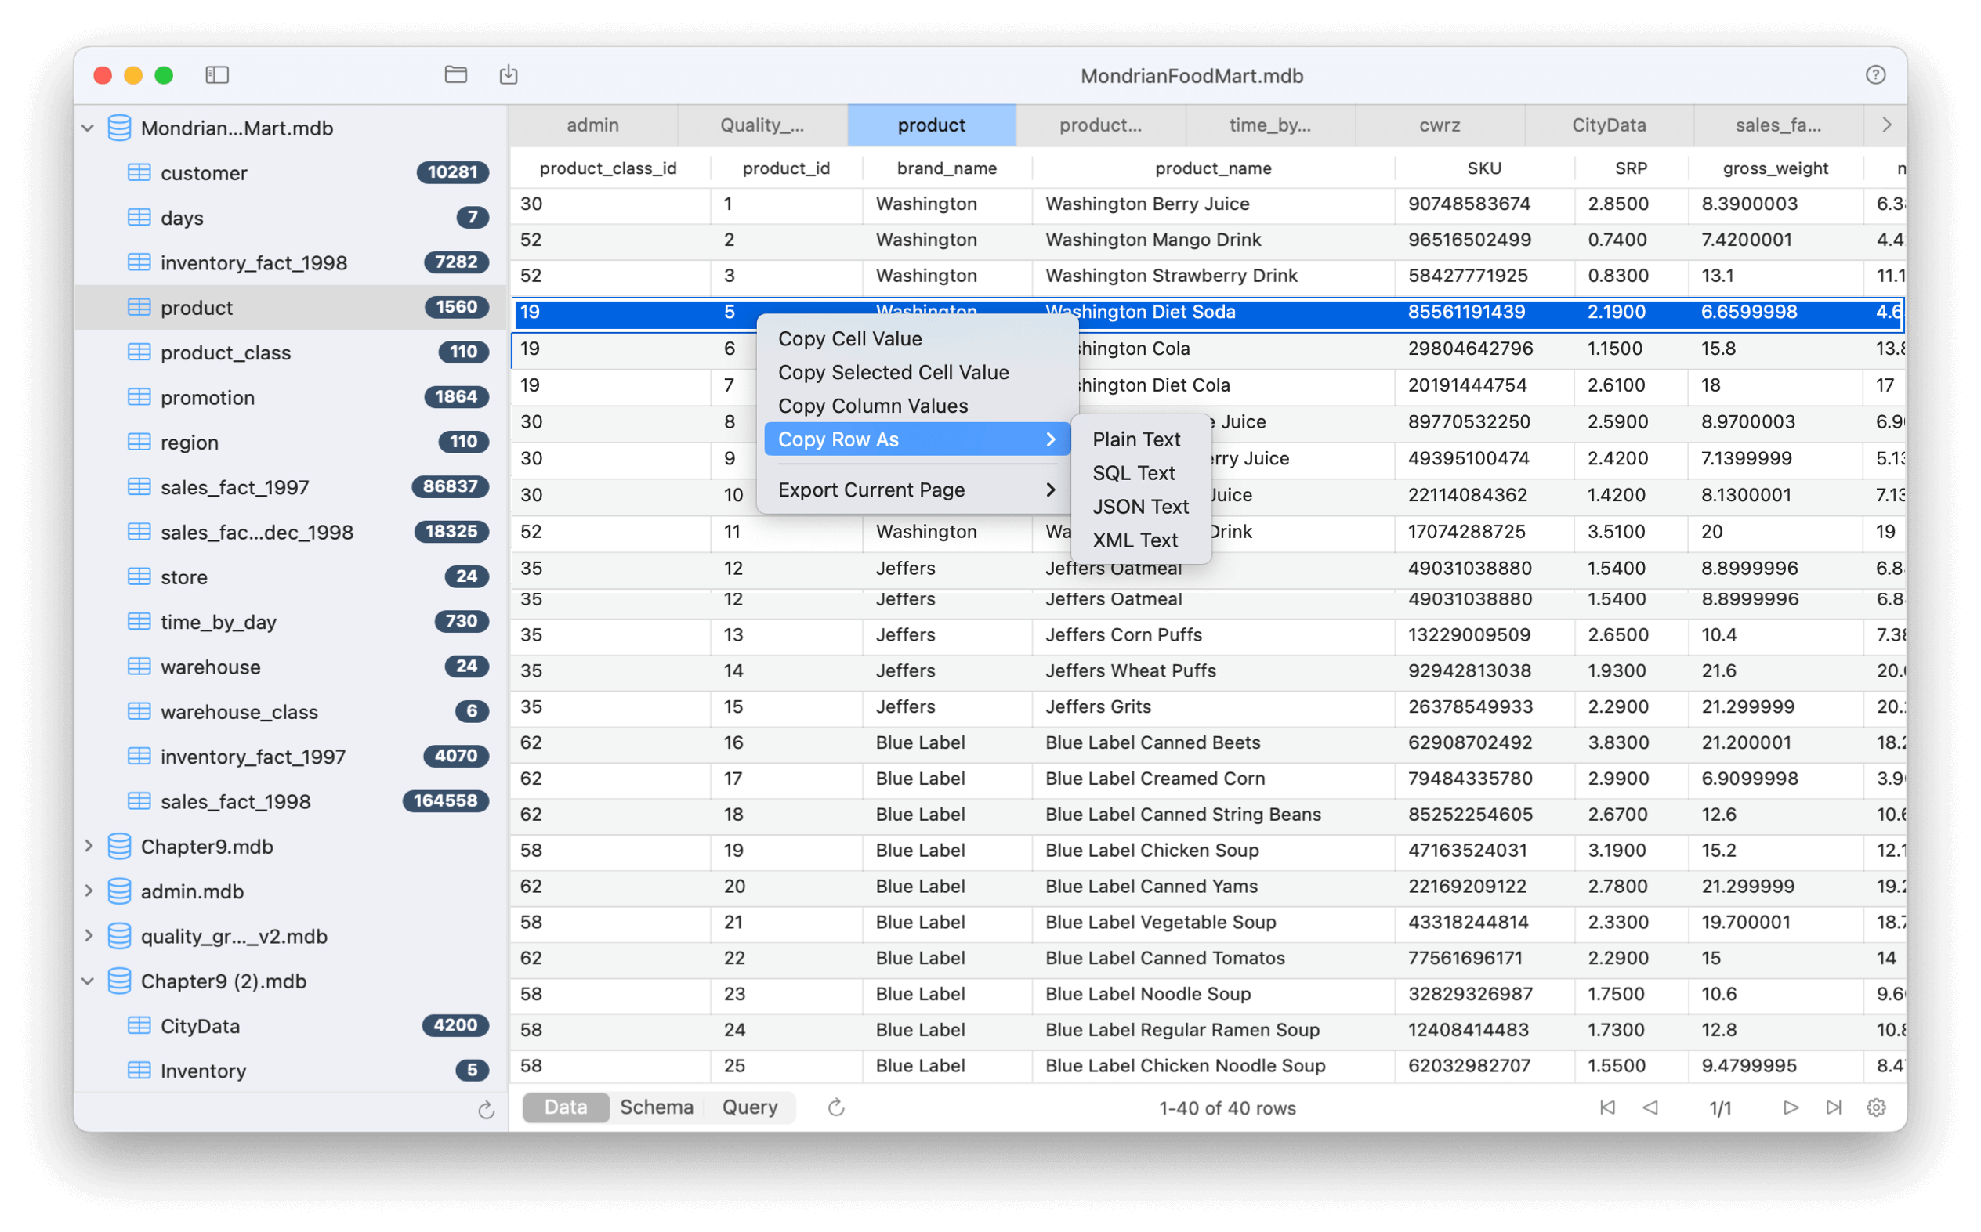
Task: Reload table data with the refresh icon
Action: point(835,1107)
